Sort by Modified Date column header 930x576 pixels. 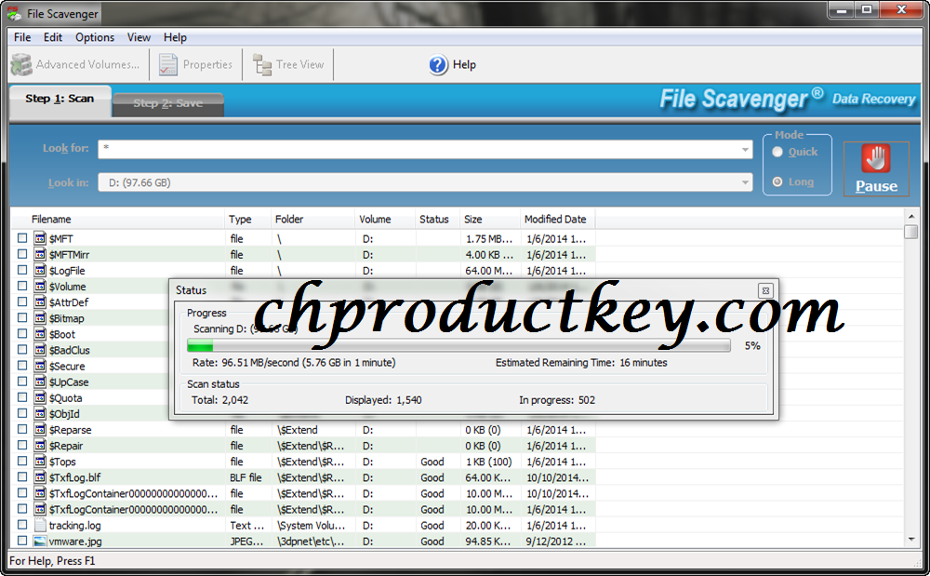click(557, 220)
